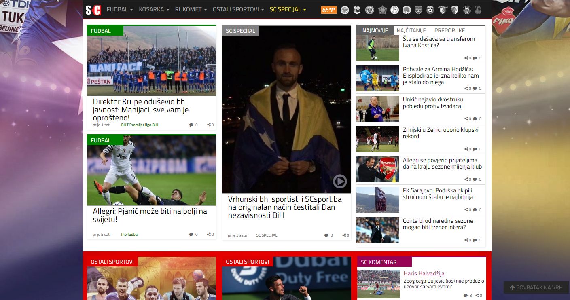Click comment icon on Direktor Krupe article
Screen dimensions: 570x300
[191, 125]
